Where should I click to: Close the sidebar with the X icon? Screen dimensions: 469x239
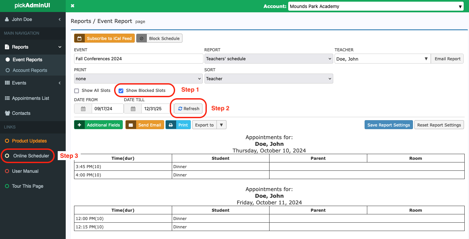[73, 6]
